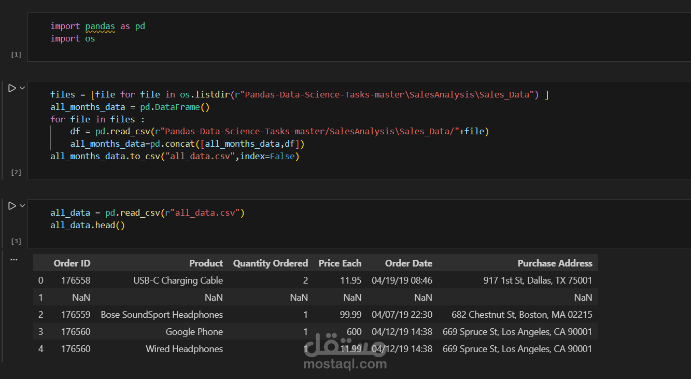The height and width of the screenshot is (379, 691).
Task: Click the Price Each column header
Action: (x=340, y=263)
